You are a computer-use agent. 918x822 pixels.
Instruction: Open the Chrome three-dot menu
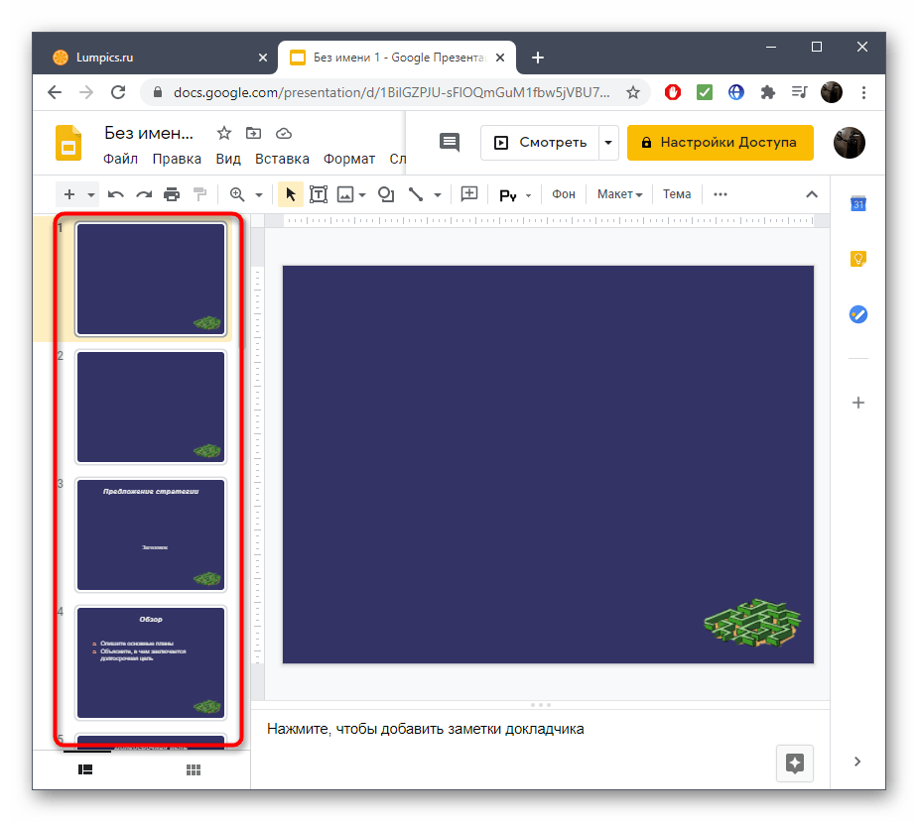coord(863,92)
